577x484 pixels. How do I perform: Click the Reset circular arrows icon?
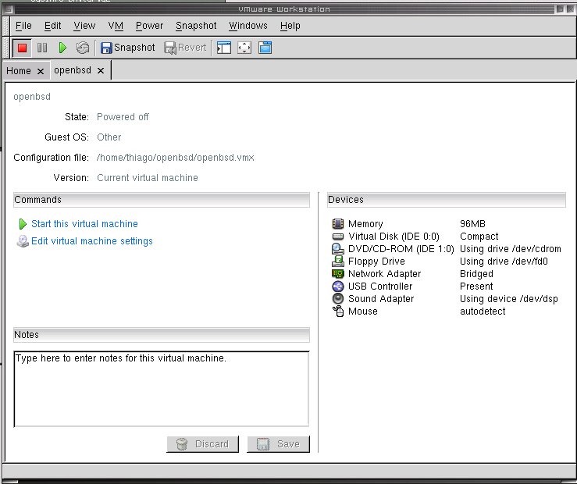tap(83, 48)
